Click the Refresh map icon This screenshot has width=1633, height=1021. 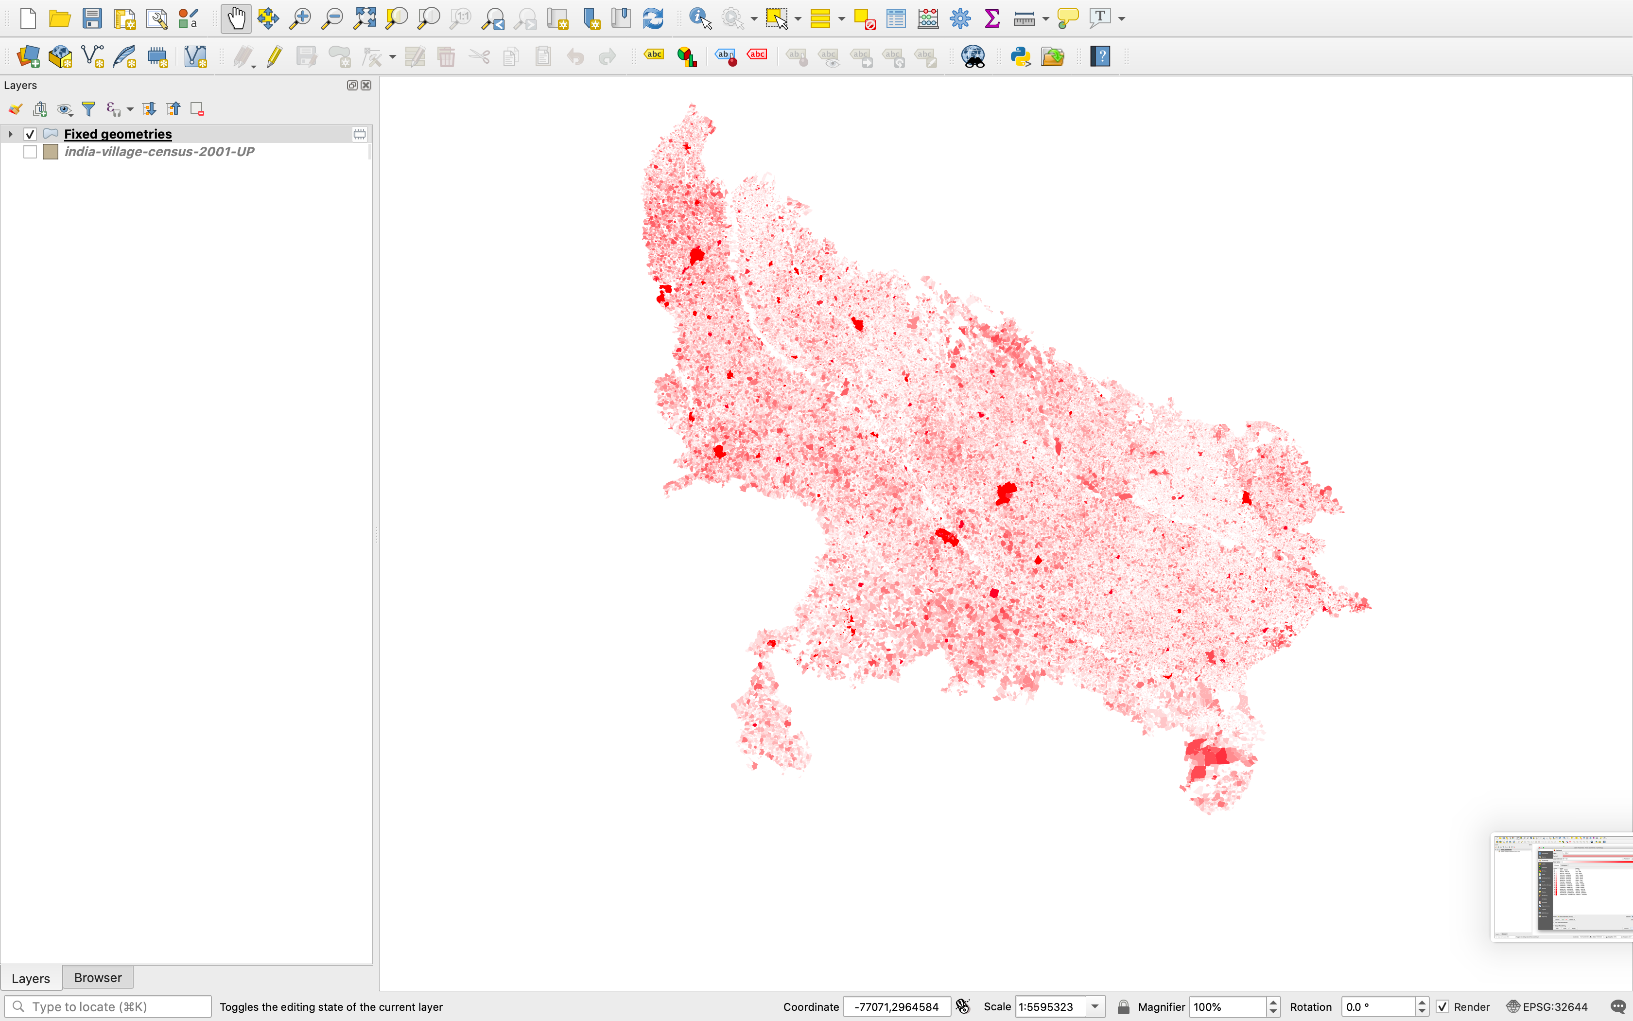click(x=653, y=18)
